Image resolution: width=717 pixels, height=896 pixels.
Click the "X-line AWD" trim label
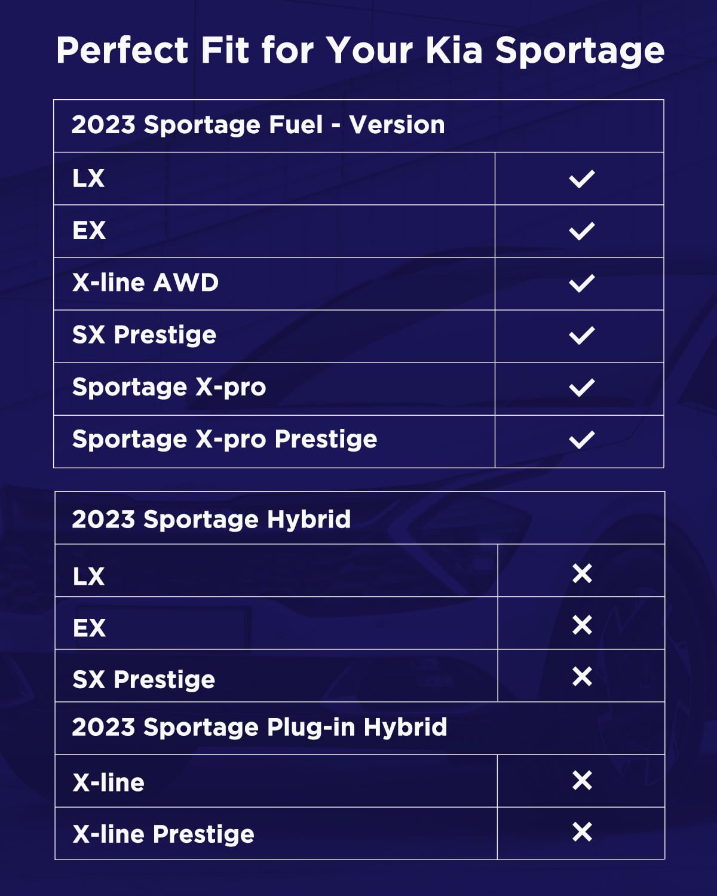click(145, 283)
